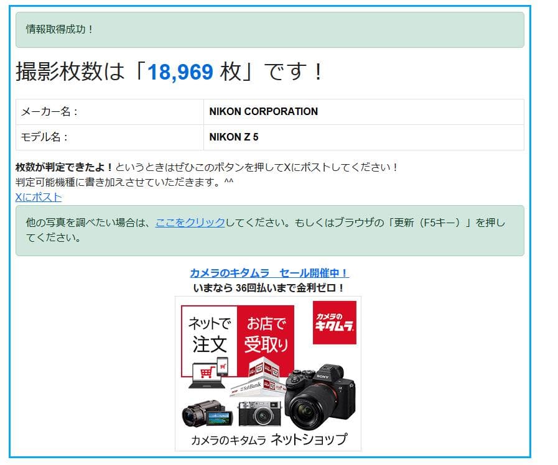Click the メーカー名 label cell
The height and width of the screenshot is (465, 558).
[50, 112]
